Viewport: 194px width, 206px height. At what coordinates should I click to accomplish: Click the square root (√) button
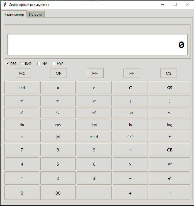22,113
